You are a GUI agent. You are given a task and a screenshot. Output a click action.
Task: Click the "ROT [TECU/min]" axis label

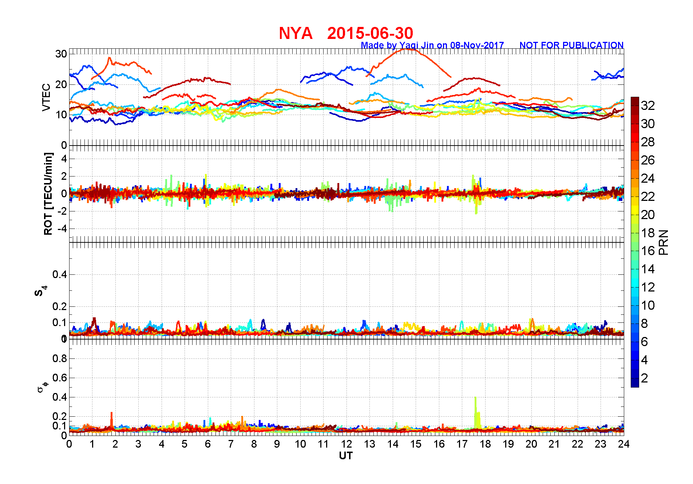[48, 194]
